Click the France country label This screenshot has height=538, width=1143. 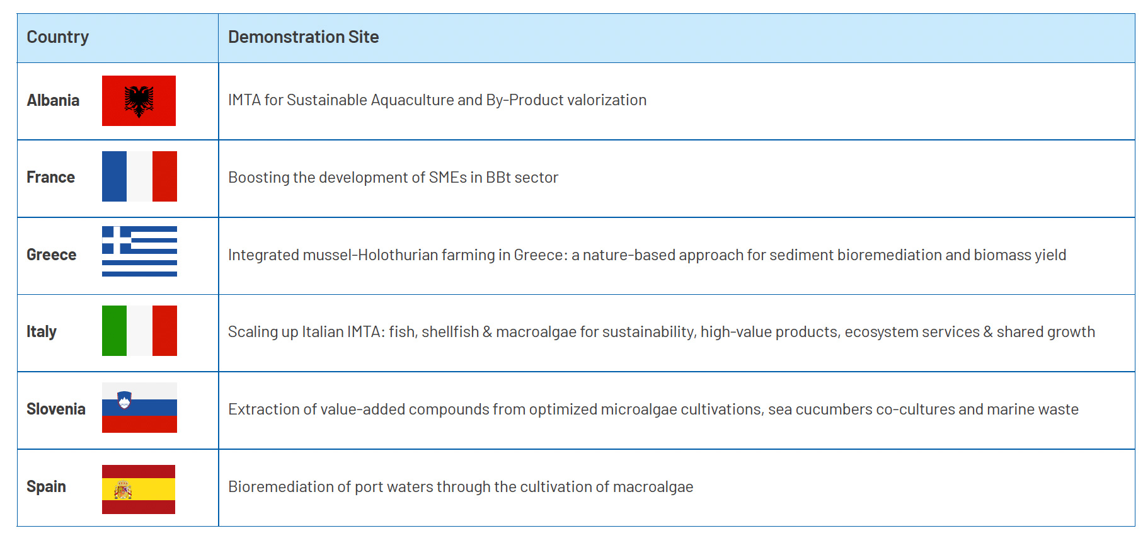pos(50,178)
